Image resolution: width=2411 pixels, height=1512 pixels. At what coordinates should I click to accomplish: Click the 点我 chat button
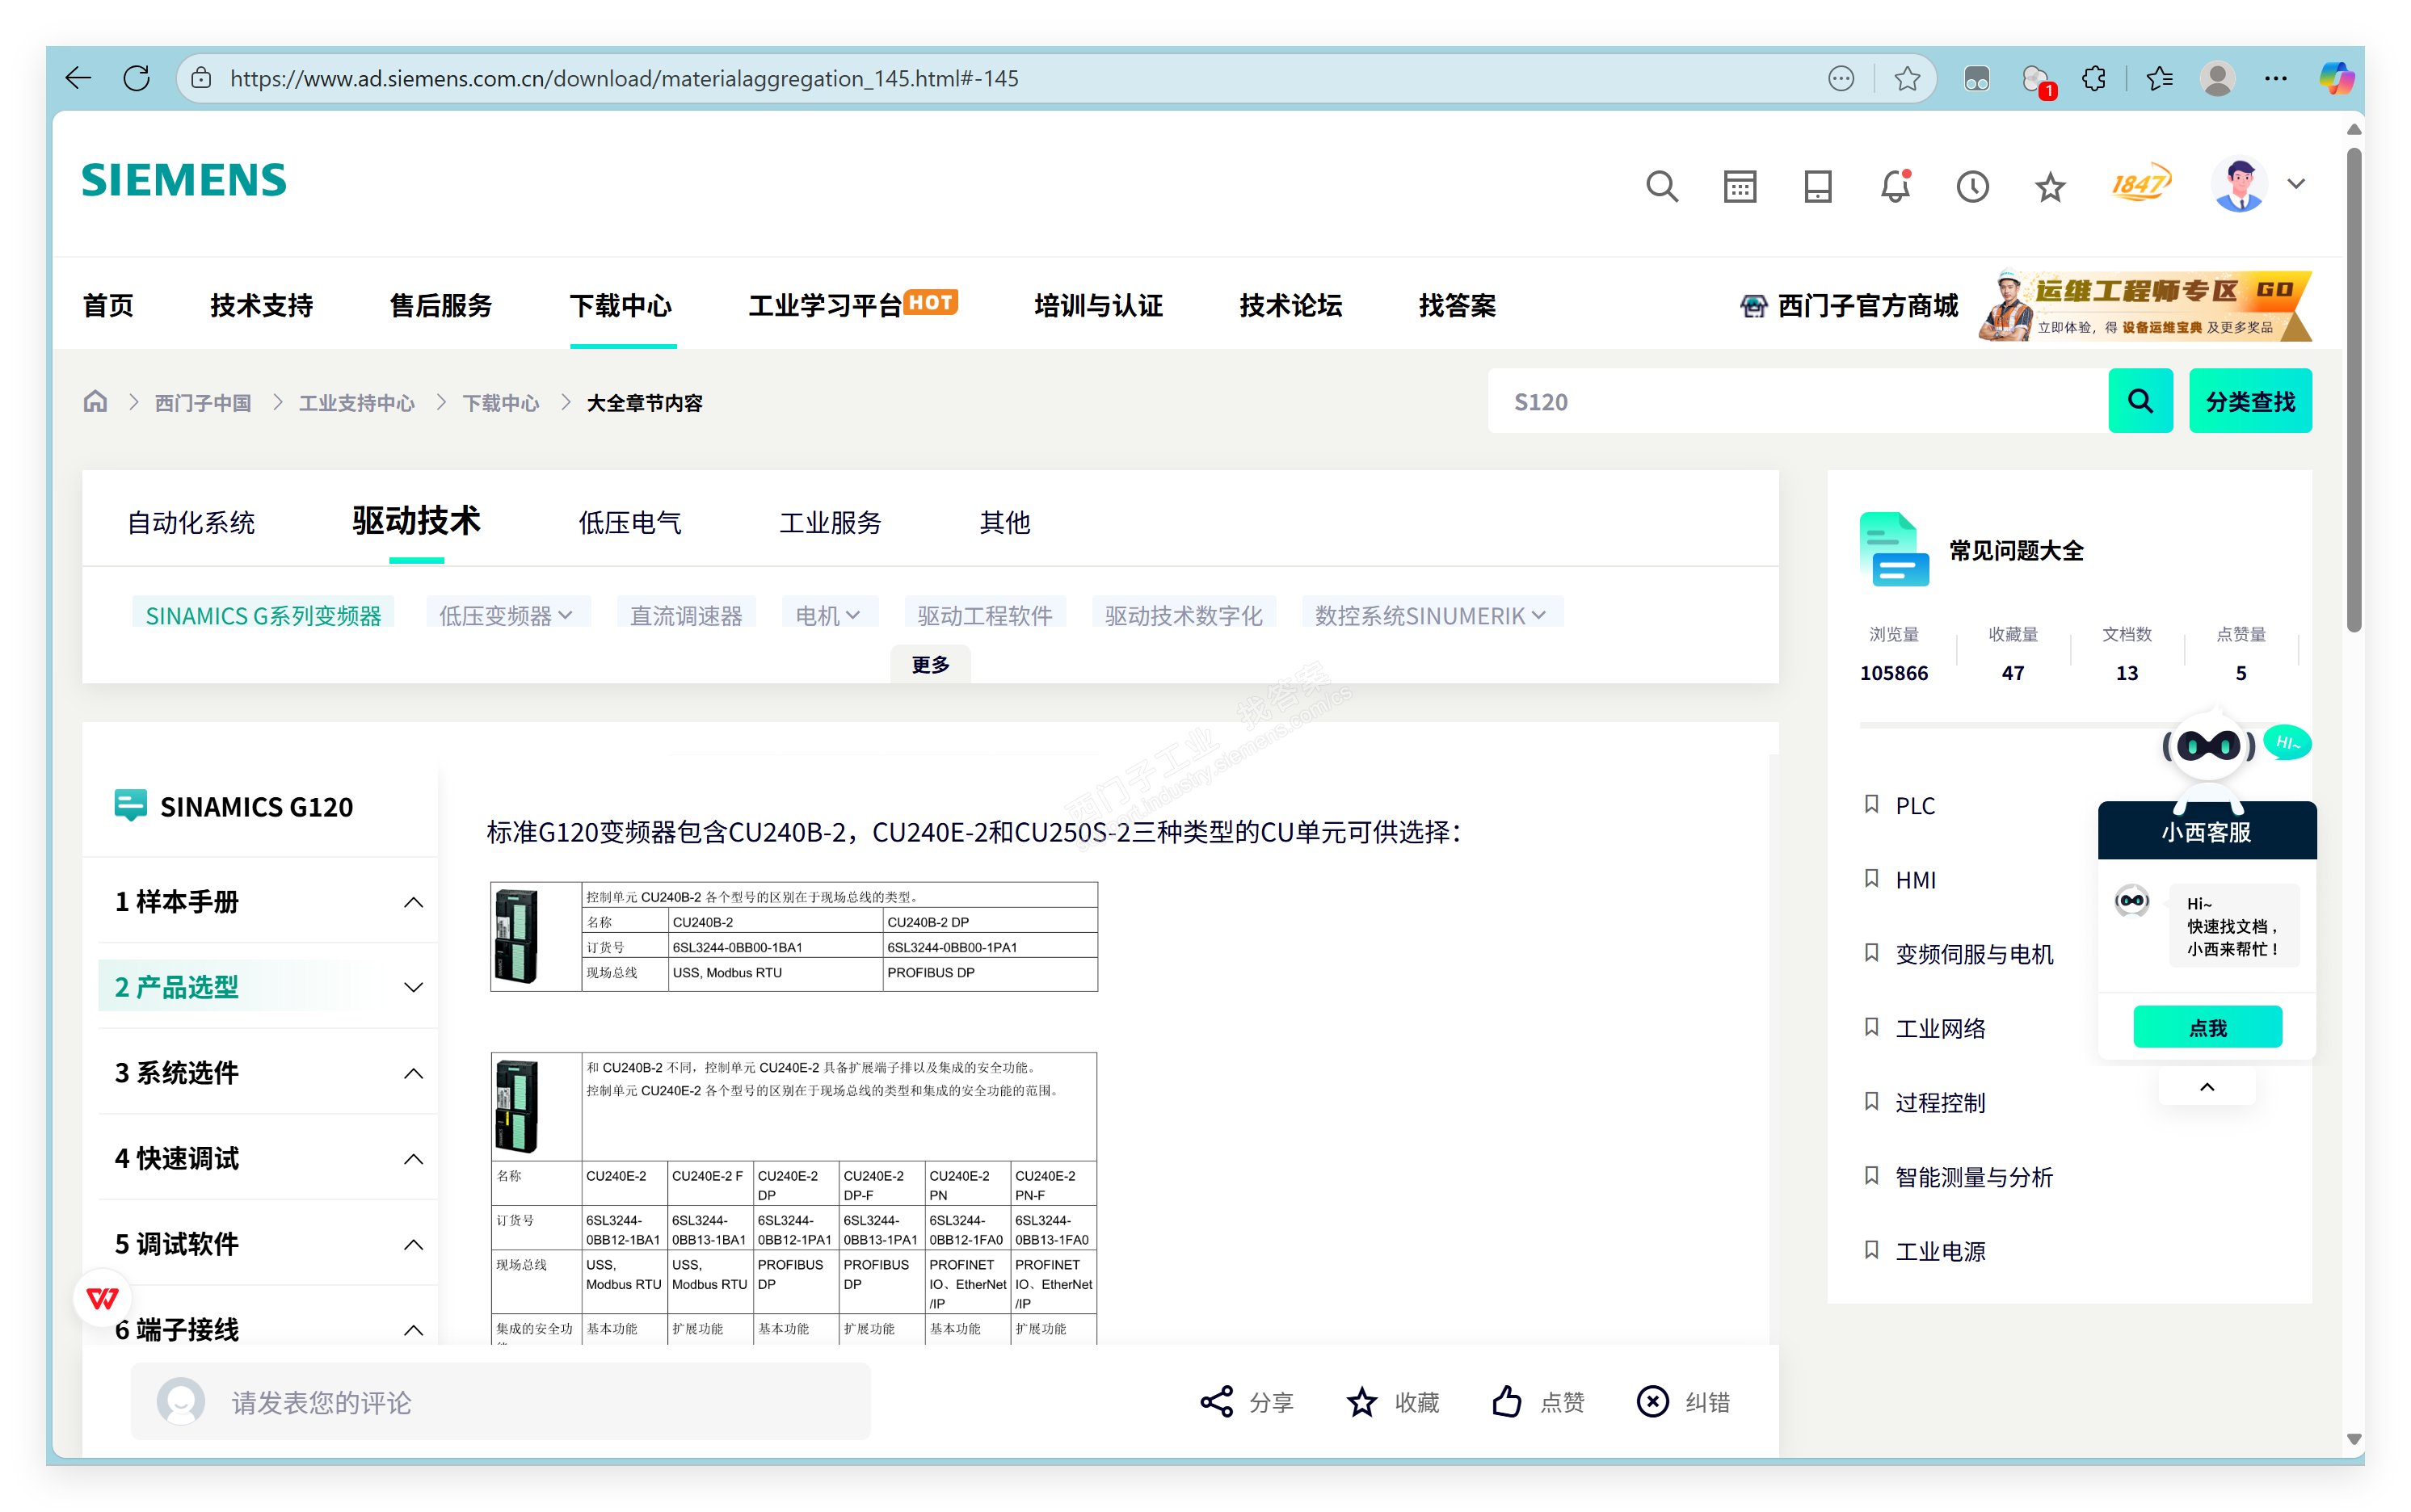point(2207,1027)
